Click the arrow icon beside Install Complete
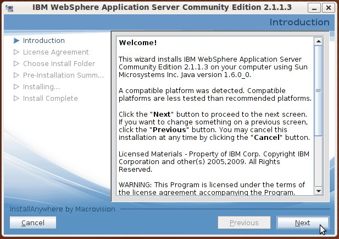Viewport: 339px width, 239px height. pyautogui.click(x=16, y=99)
